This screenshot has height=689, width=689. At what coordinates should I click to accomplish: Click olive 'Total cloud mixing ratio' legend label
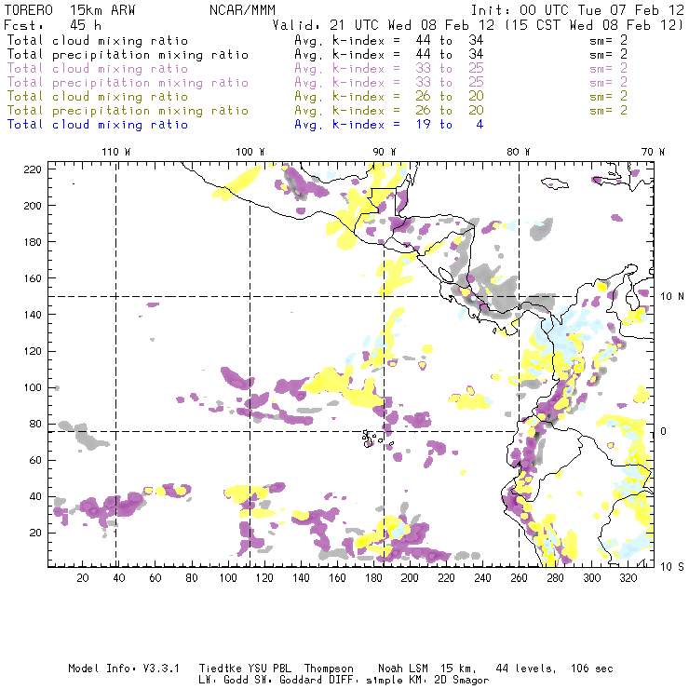coord(98,96)
